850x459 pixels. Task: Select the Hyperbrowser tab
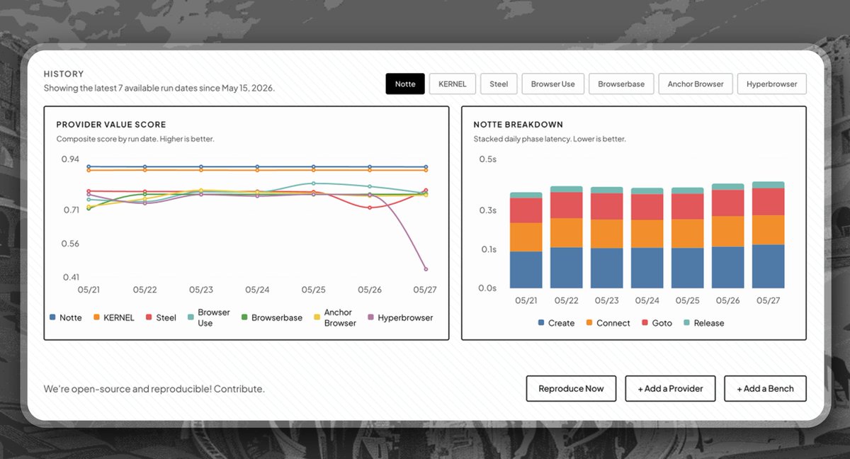coord(771,84)
